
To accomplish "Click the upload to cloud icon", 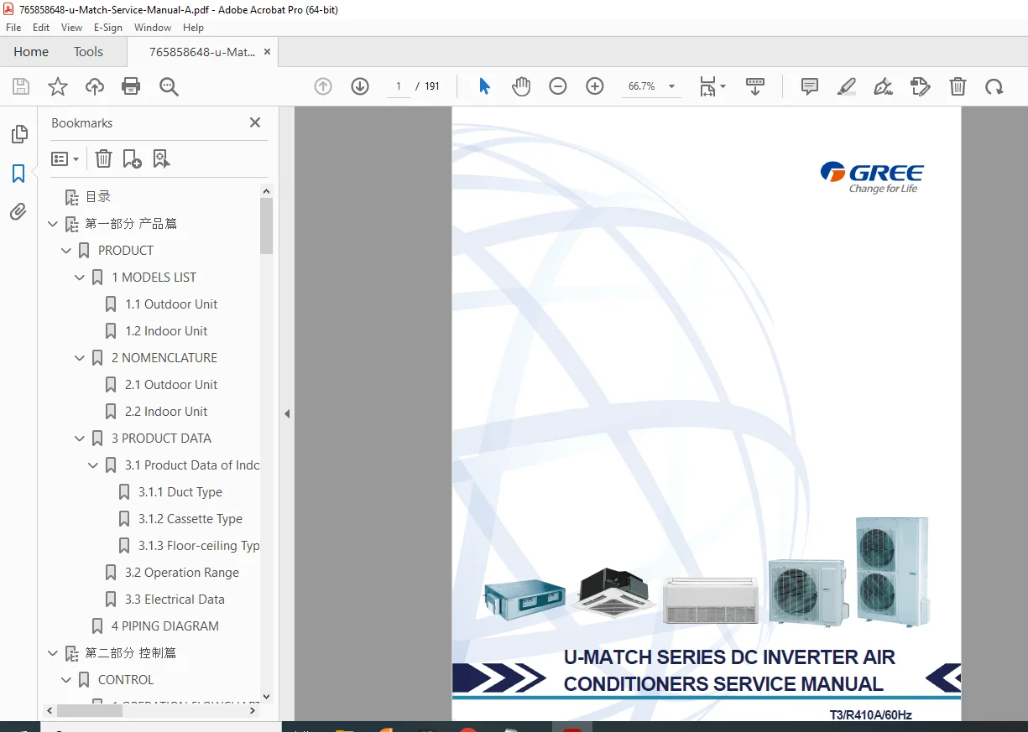I will 95,86.
